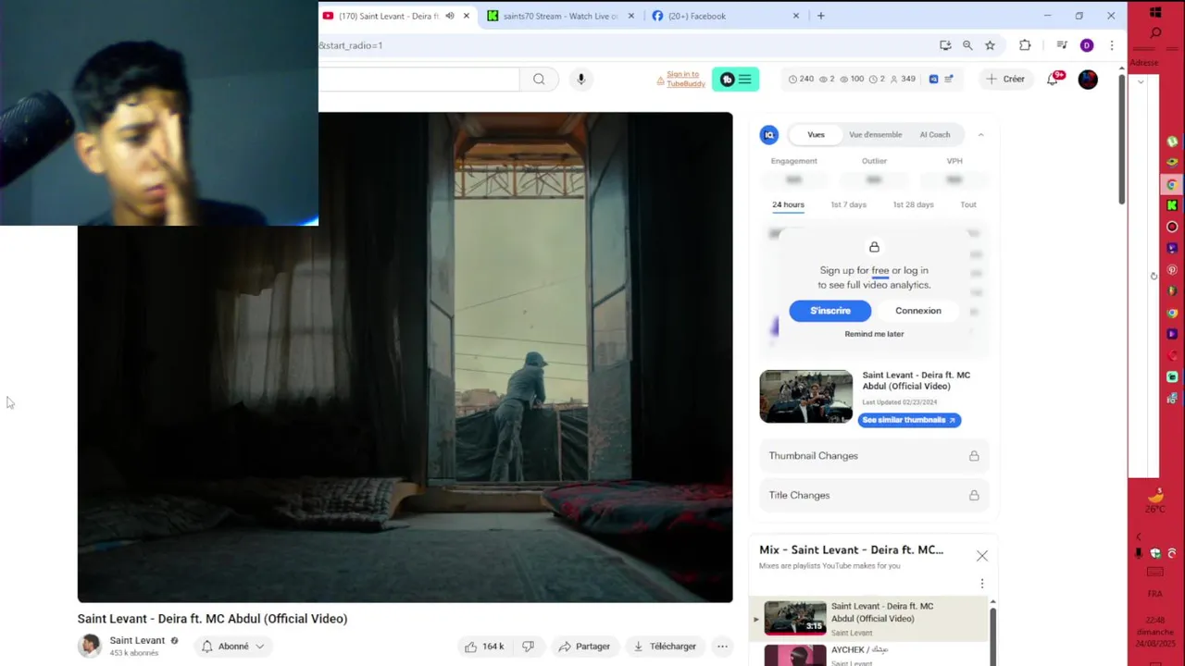Click the S'inscrire button
Screen dimensions: 1185x666
(830, 311)
